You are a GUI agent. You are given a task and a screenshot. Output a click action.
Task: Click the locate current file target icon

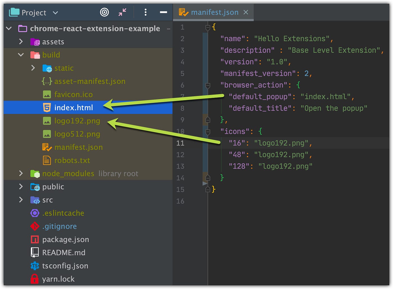(104, 12)
